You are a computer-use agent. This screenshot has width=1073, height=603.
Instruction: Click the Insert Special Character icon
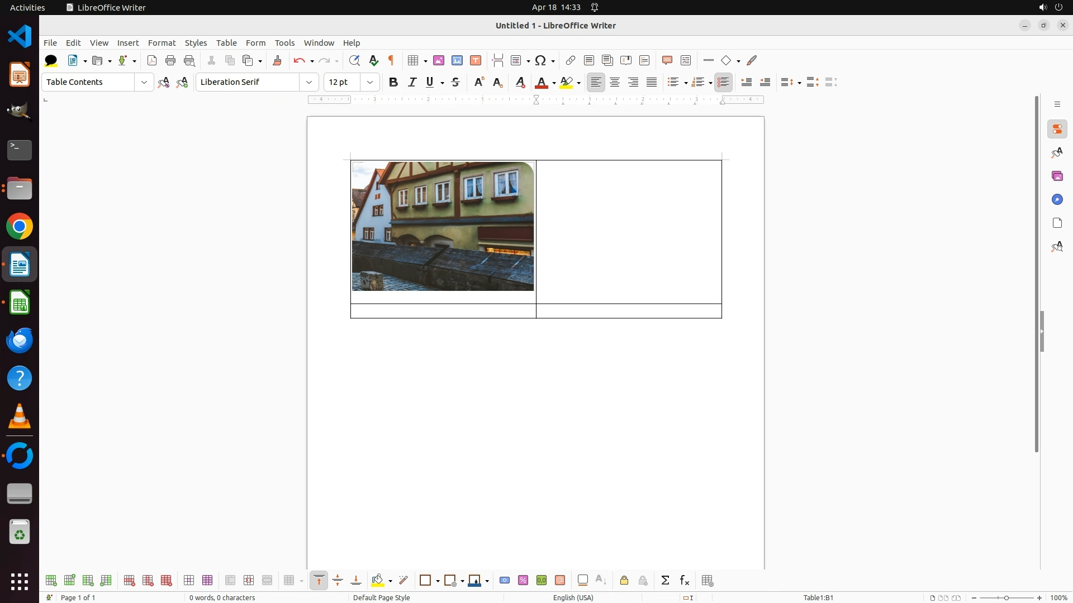pyautogui.click(x=540, y=60)
